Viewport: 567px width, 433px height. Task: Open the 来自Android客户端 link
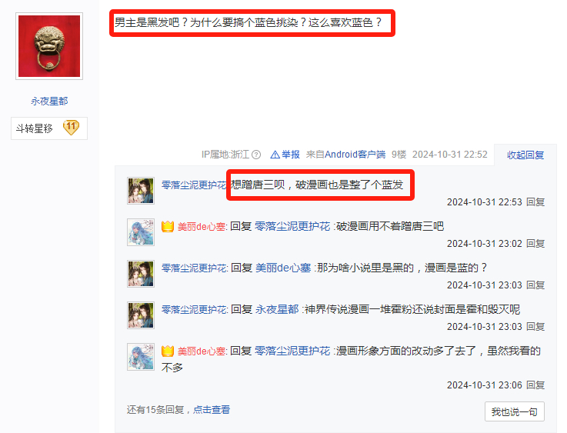[x=345, y=155]
